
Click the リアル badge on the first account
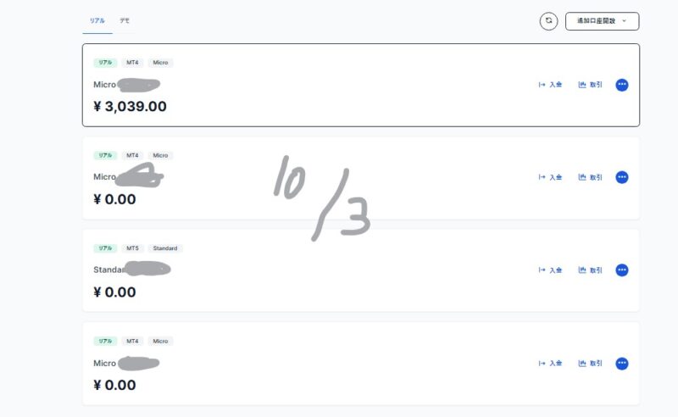105,63
